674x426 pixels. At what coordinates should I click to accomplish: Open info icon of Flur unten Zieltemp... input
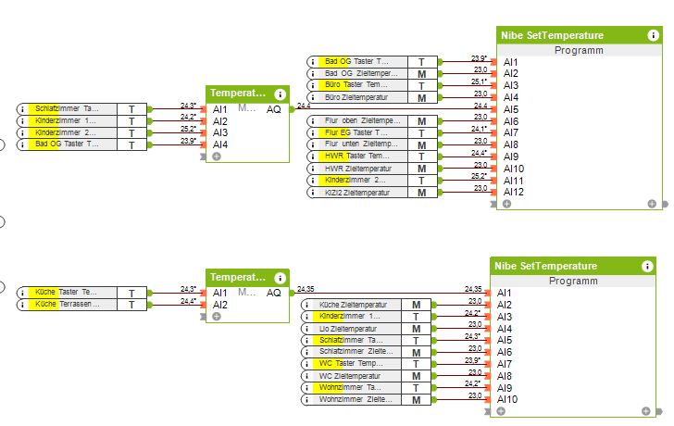(313, 144)
